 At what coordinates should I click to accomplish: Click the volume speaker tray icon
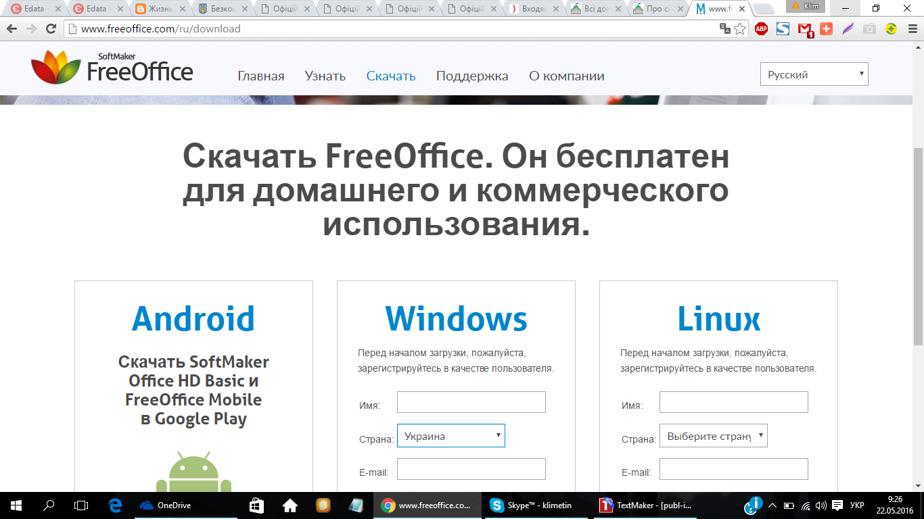tap(821, 505)
